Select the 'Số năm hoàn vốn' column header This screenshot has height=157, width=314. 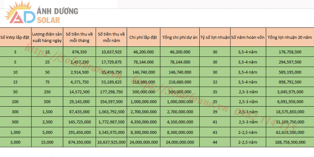[248, 37]
